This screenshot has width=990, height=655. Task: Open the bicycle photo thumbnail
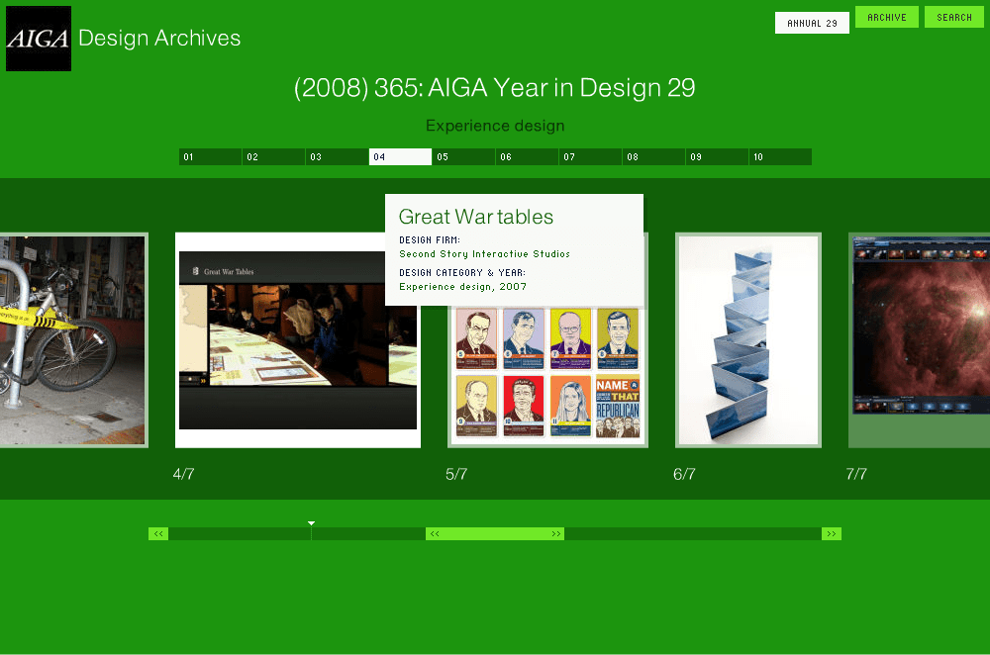point(73,340)
